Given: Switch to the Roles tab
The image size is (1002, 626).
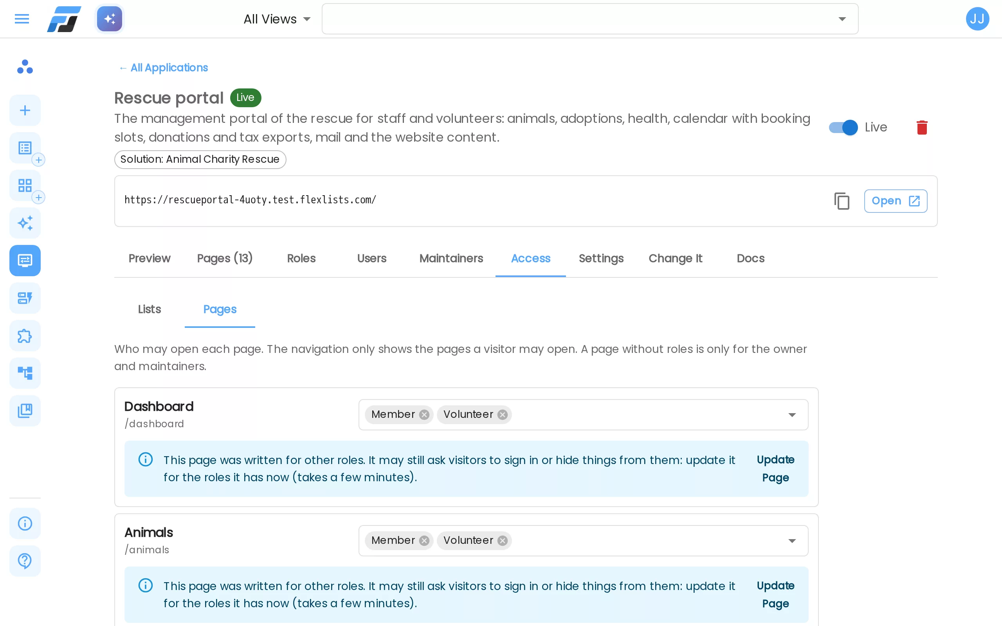Looking at the screenshot, I should pyautogui.click(x=301, y=258).
